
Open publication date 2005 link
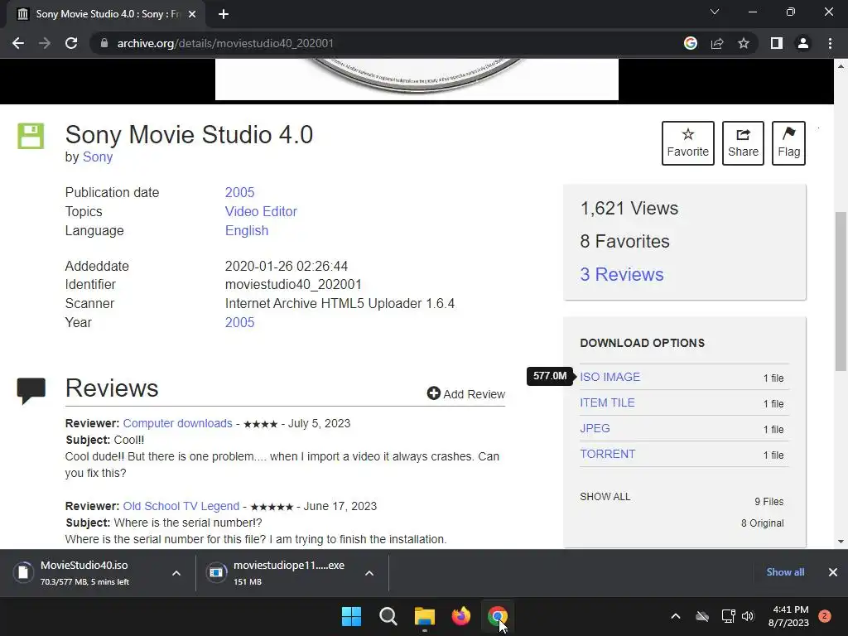(x=239, y=192)
